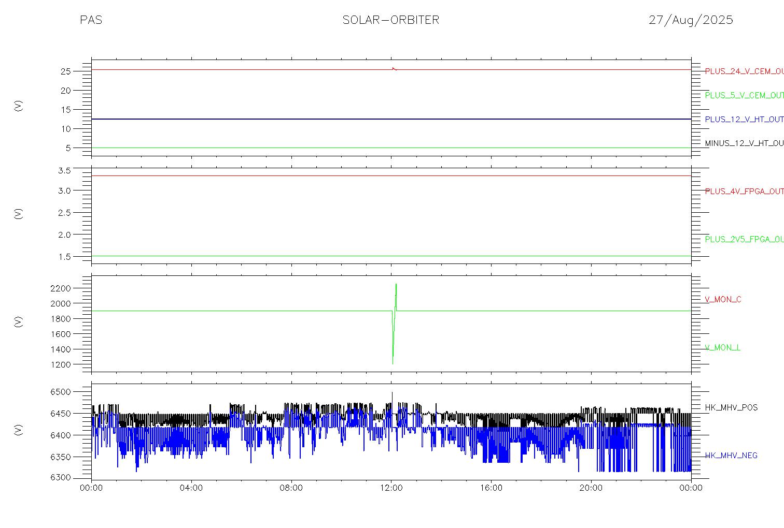Click the HK_MHV_POS legend label
784x528 pixels.
click(731, 408)
